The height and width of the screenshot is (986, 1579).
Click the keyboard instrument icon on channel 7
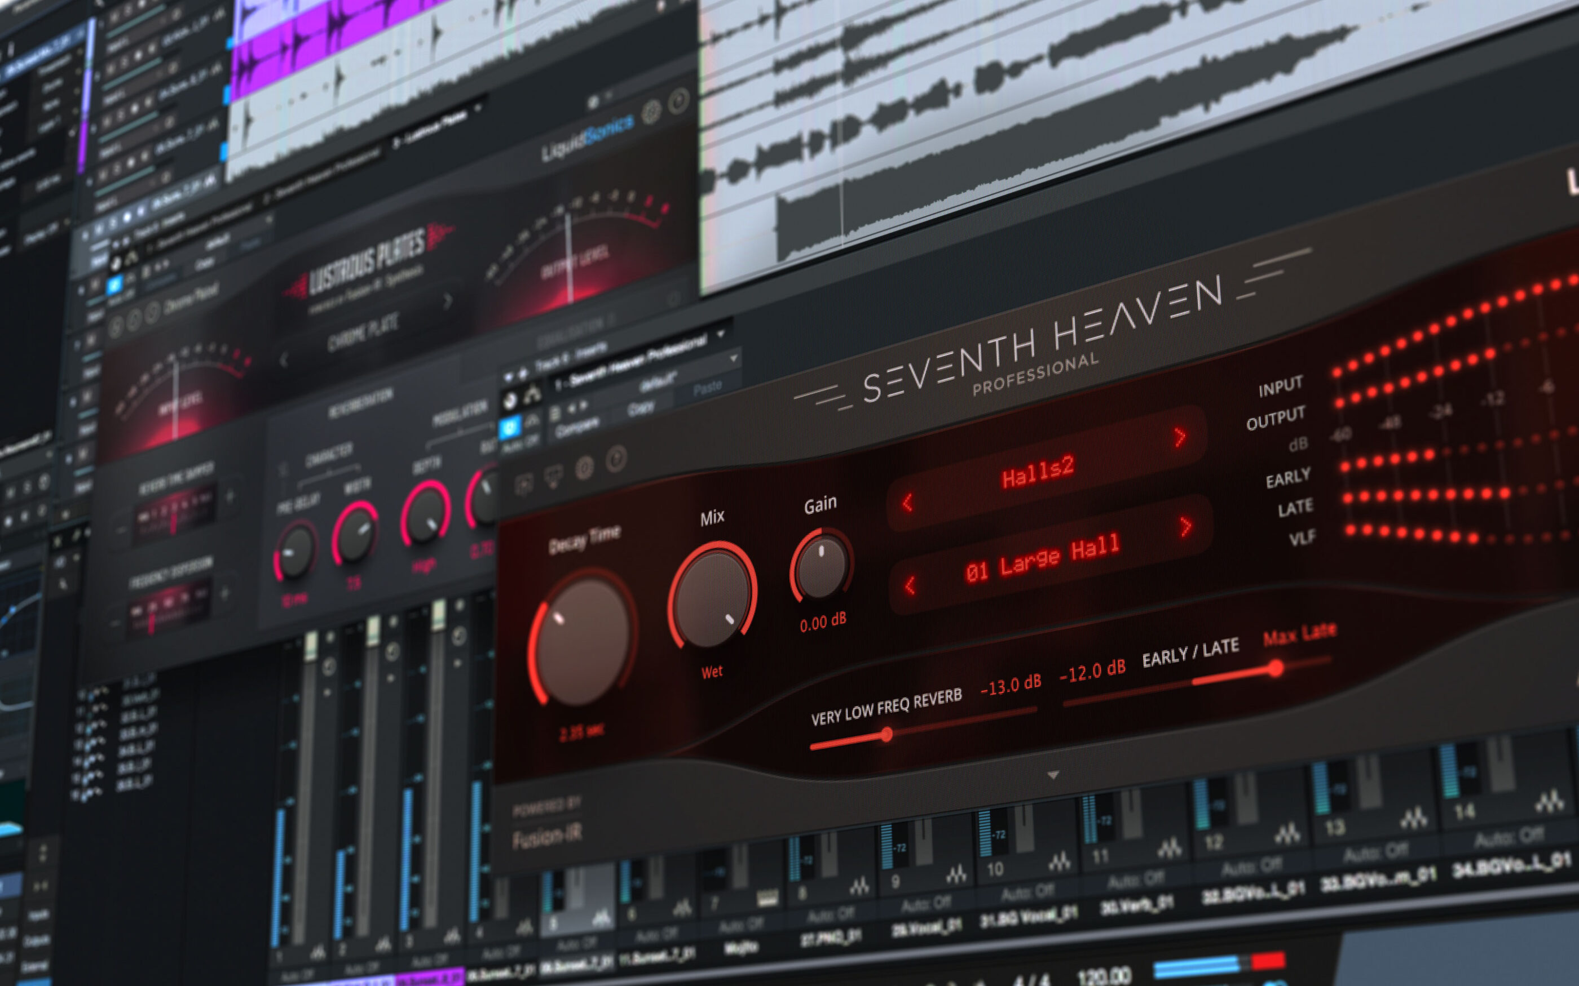click(768, 899)
